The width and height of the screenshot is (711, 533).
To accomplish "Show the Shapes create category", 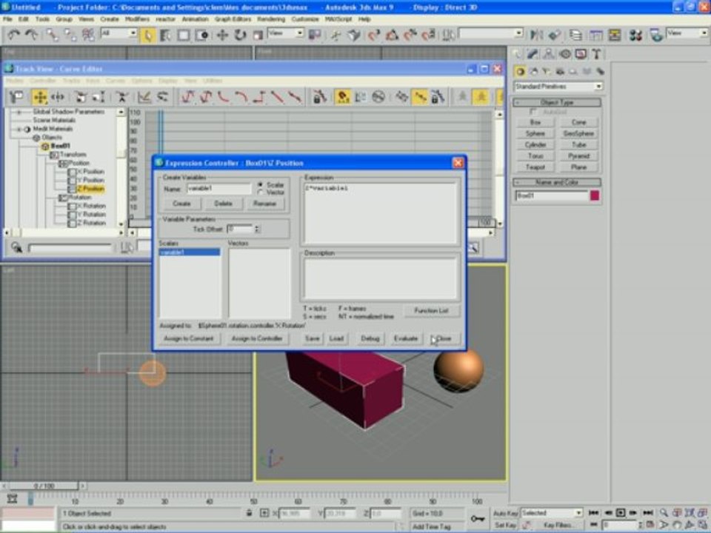I will click(533, 72).
